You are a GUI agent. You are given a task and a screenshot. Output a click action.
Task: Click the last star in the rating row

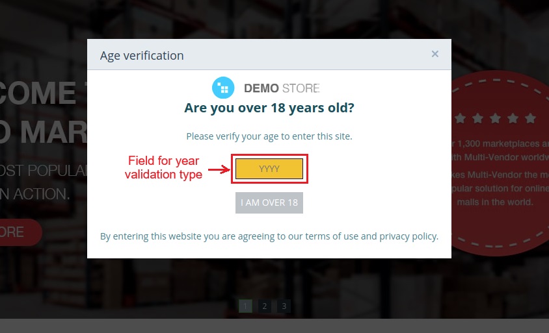(x=531, y=118)
